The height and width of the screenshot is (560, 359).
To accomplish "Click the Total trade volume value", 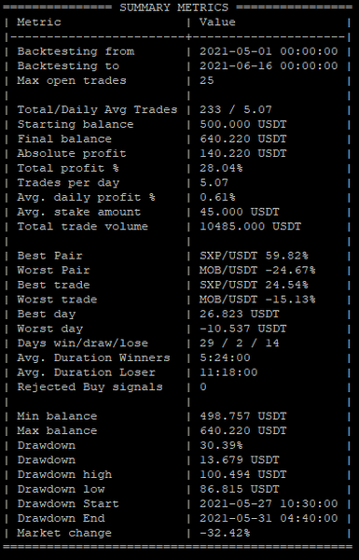I will click(250, 227).
